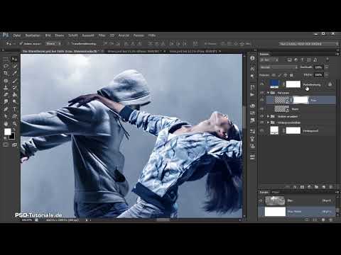Toggle Autom. ausw. checkbox
The height and width of the screenshot is (255, 341).
(x=21, y=44)
